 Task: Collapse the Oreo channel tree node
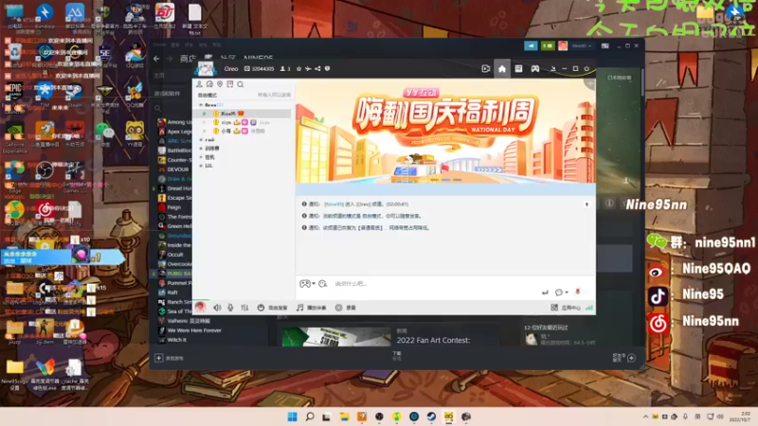pyautogui.click(x=201, y=105)
